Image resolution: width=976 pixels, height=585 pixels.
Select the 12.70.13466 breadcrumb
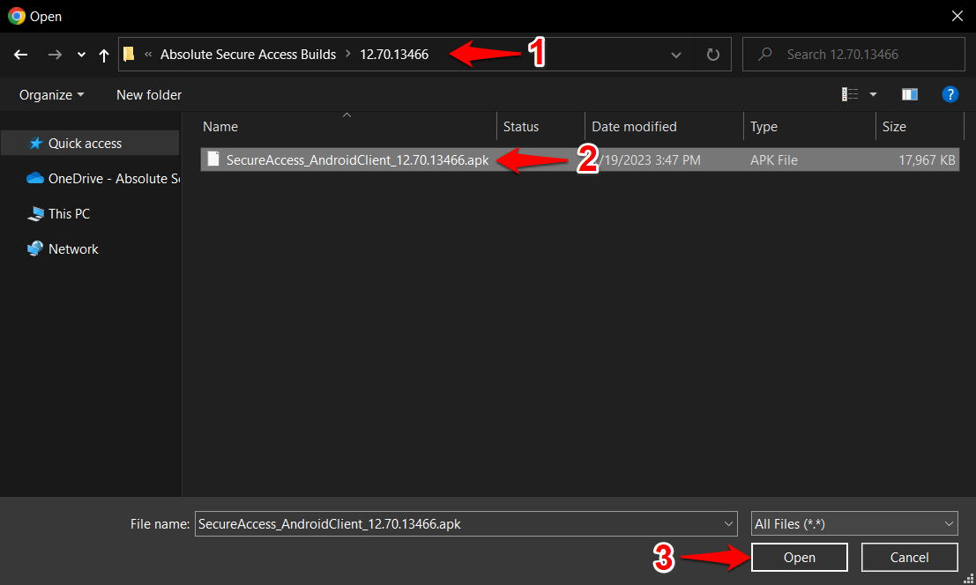[x=394, y=54]
